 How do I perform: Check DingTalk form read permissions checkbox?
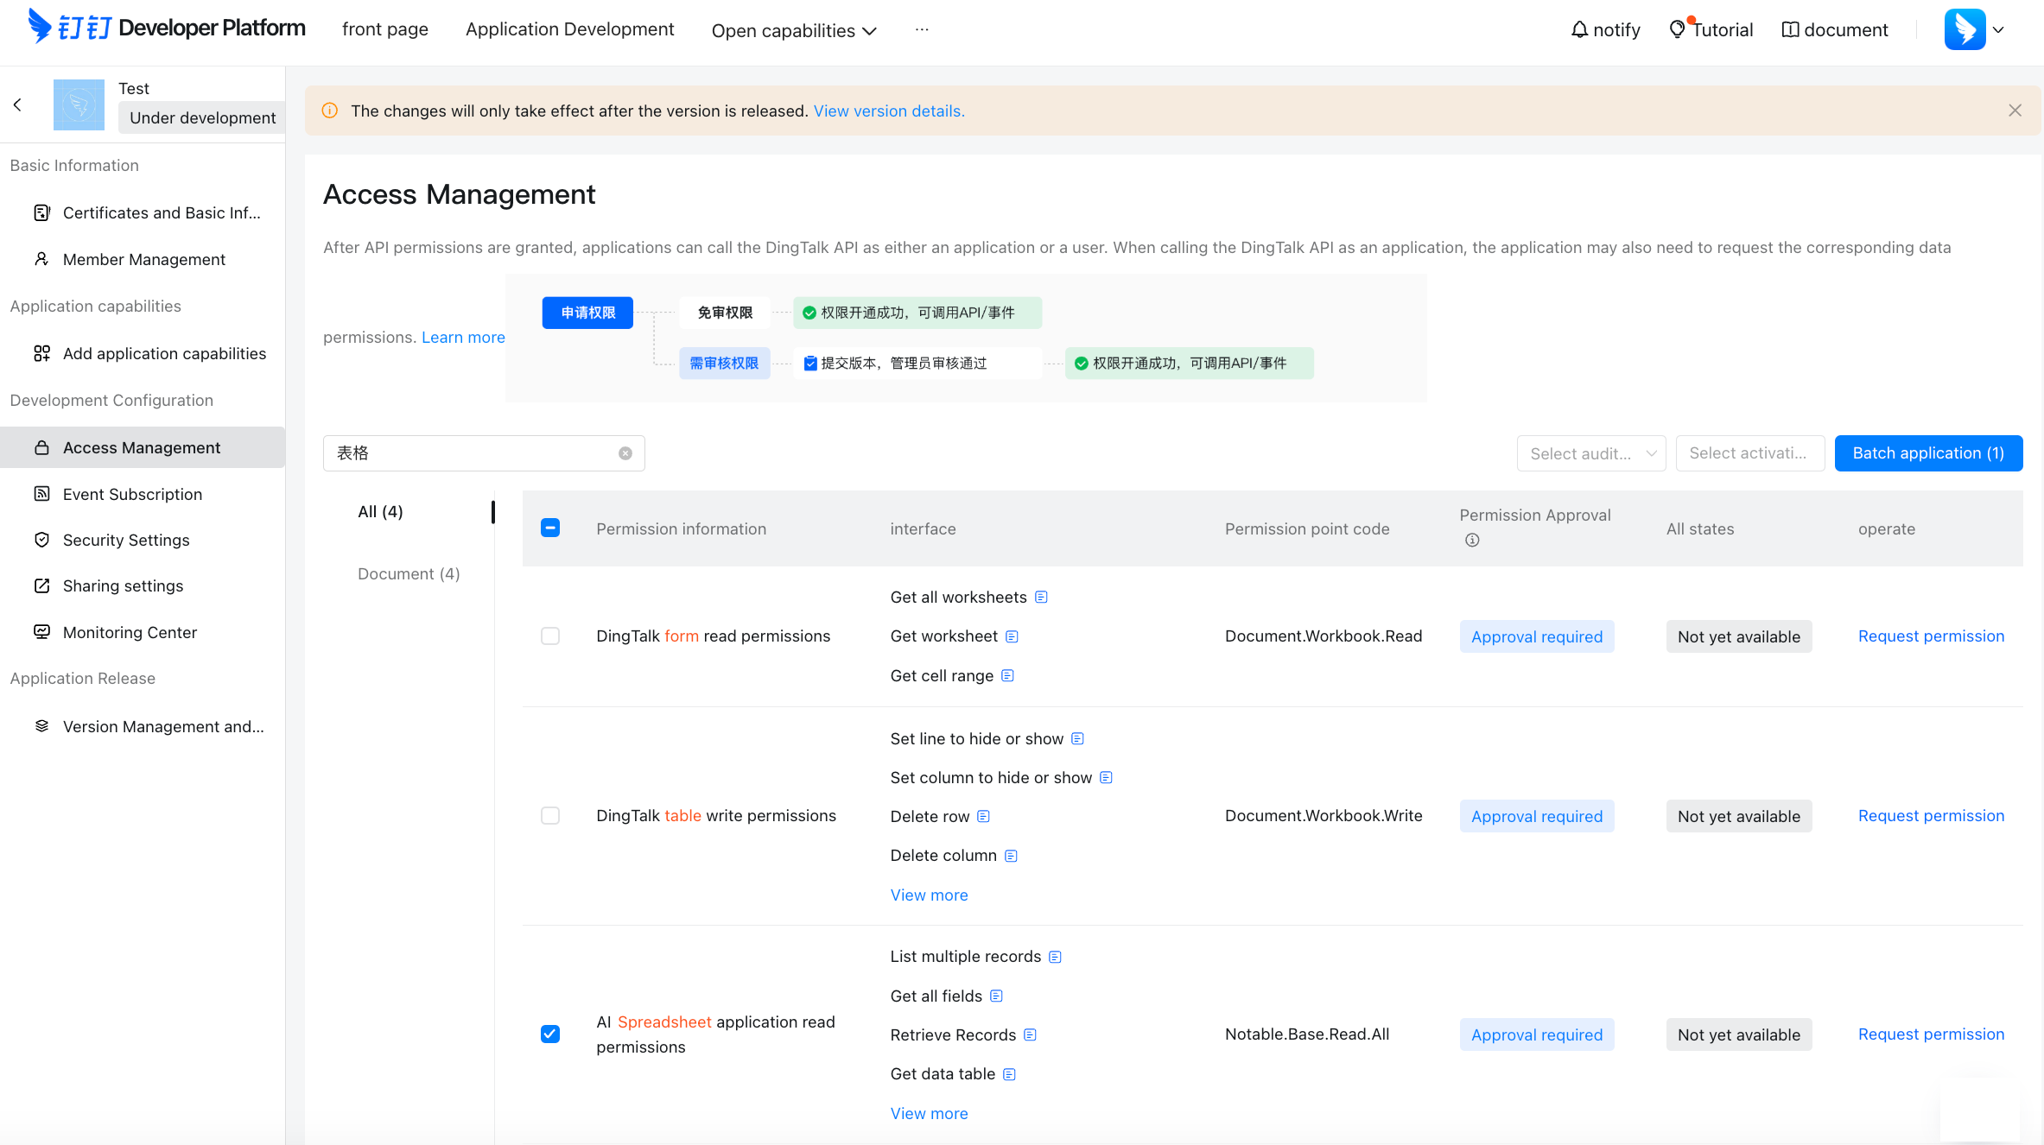click(550, 636)
